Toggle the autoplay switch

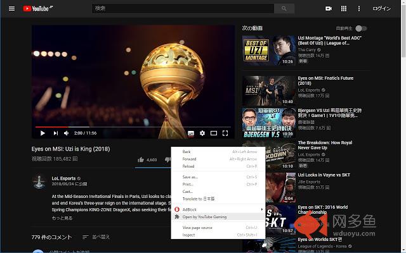tap(361, 28)
